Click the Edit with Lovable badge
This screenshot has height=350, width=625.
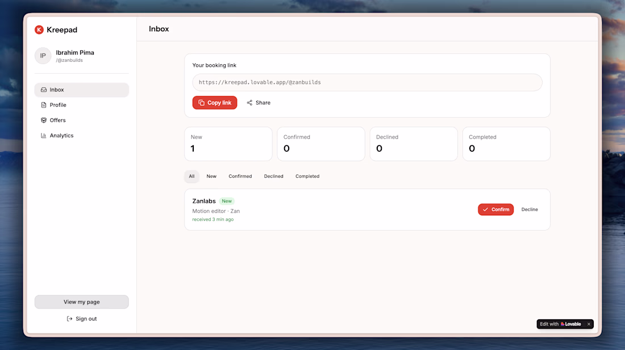pos(560,324)
